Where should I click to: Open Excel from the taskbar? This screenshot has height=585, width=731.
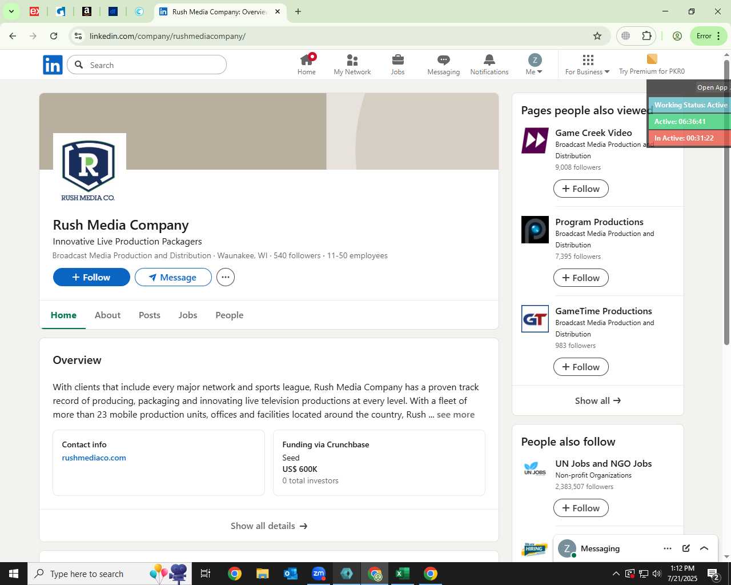tap(403, 574)
